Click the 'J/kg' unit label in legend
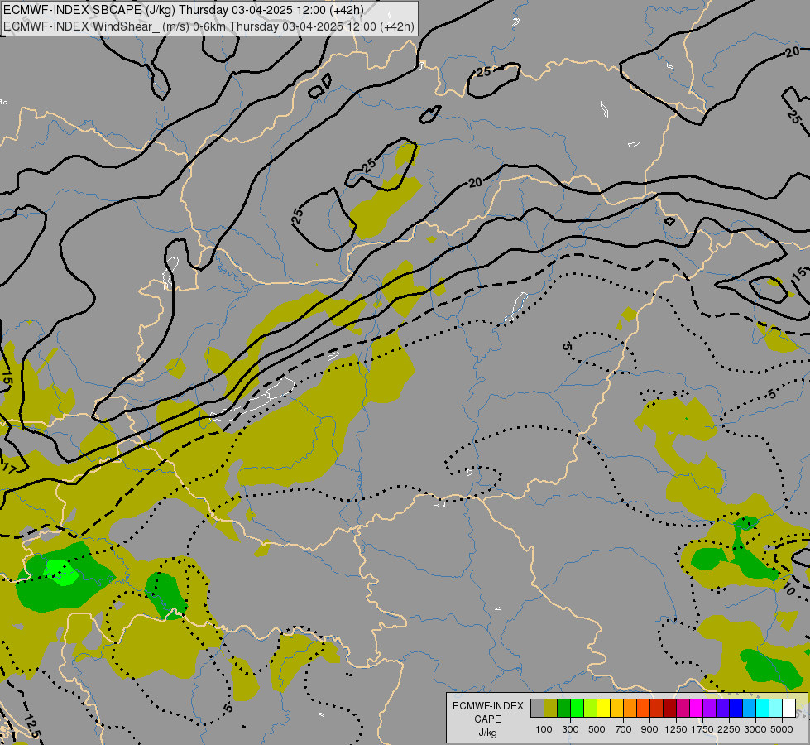Screen dimensions: 810x745 pyautogui.click(x=487, y=733)
